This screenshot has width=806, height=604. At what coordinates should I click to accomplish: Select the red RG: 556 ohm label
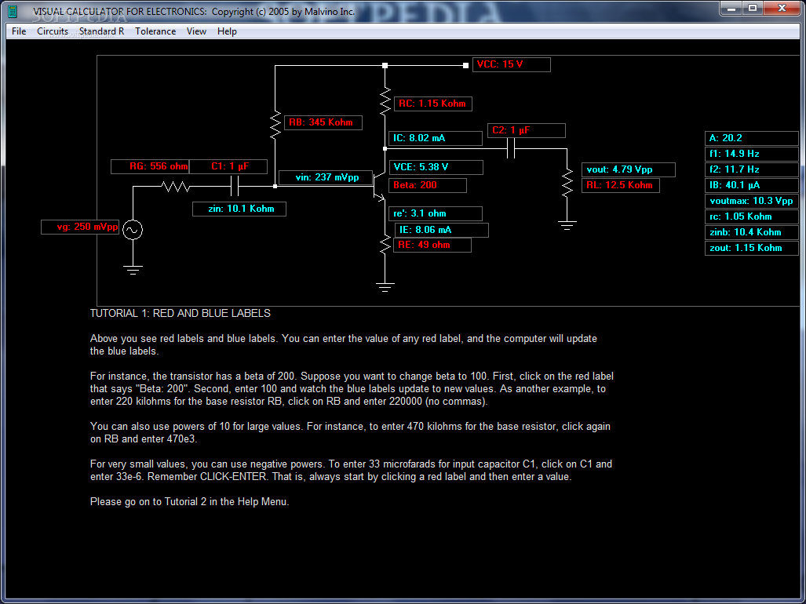click(x=150, y=166)
